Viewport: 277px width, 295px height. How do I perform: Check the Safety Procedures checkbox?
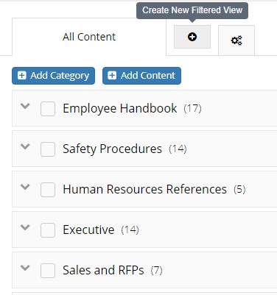pos(48,149)
